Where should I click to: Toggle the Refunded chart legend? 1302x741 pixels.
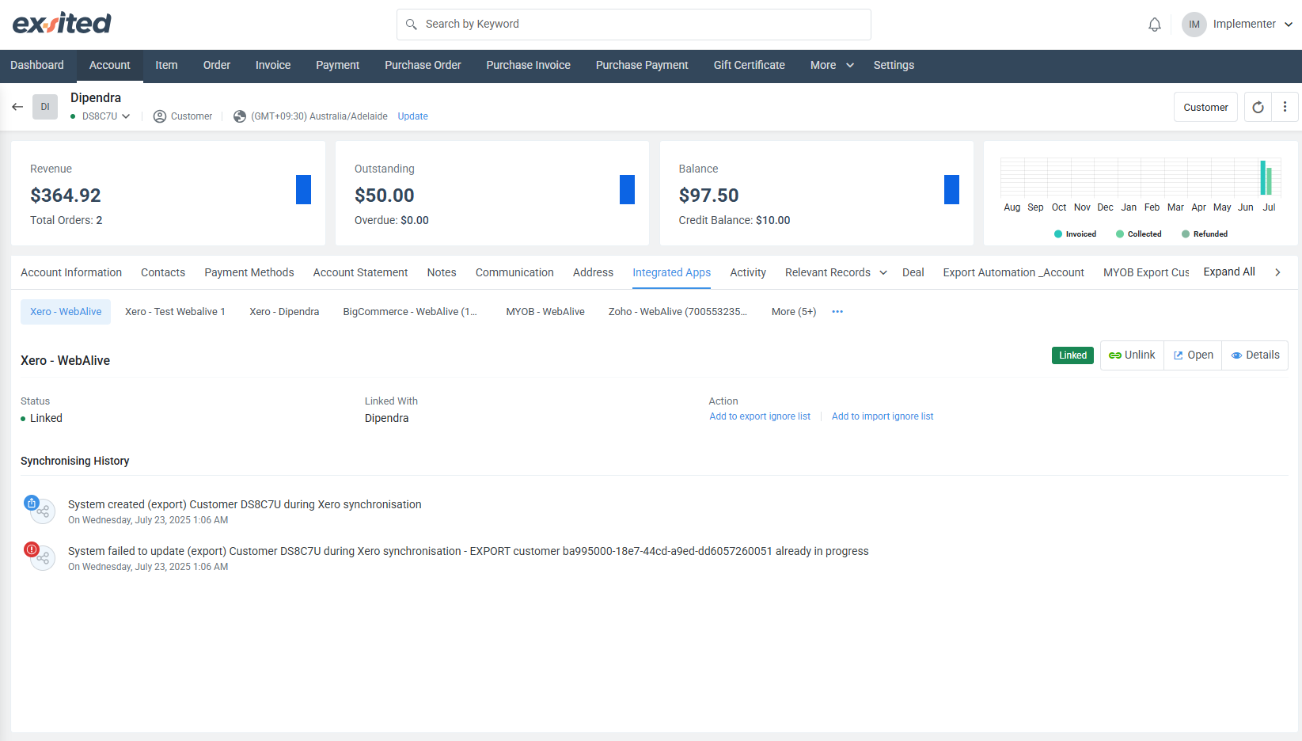click(x=1205, y=234)
